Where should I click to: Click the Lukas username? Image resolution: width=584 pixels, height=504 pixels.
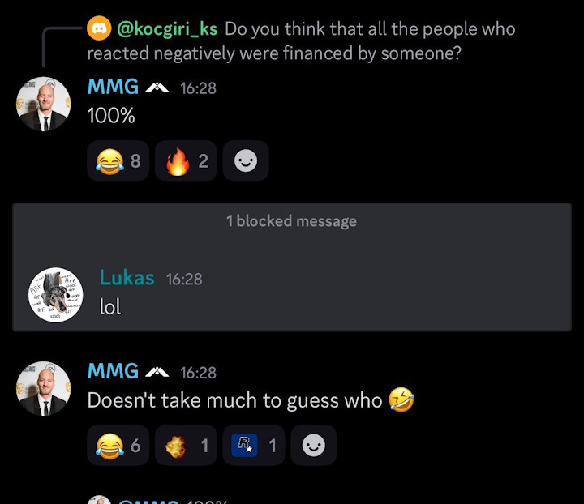point(127,278)
